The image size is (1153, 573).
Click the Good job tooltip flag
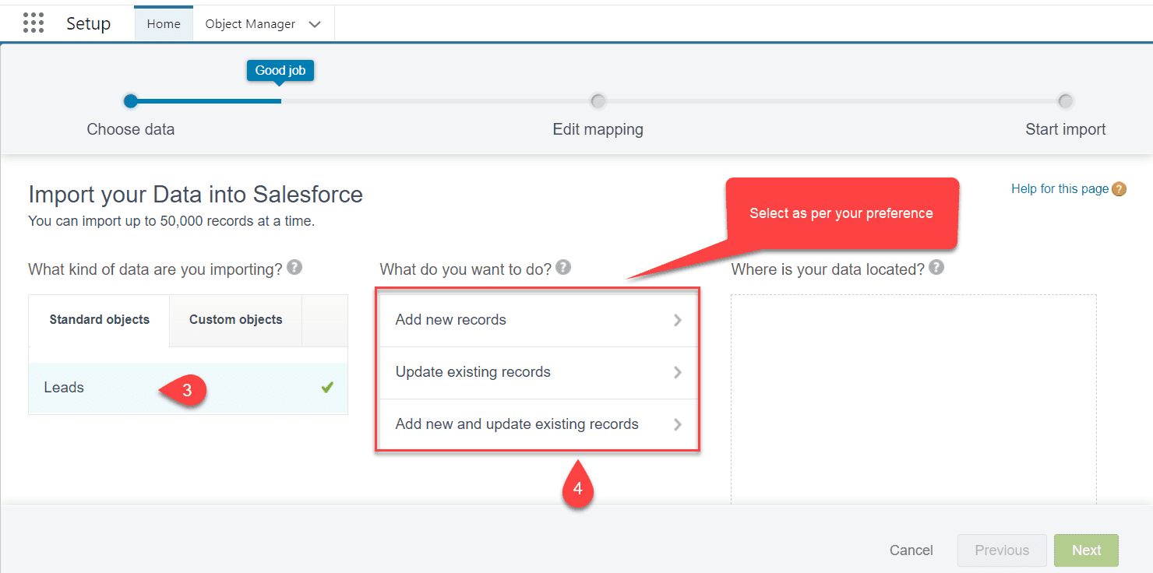[x=280, y=70]
